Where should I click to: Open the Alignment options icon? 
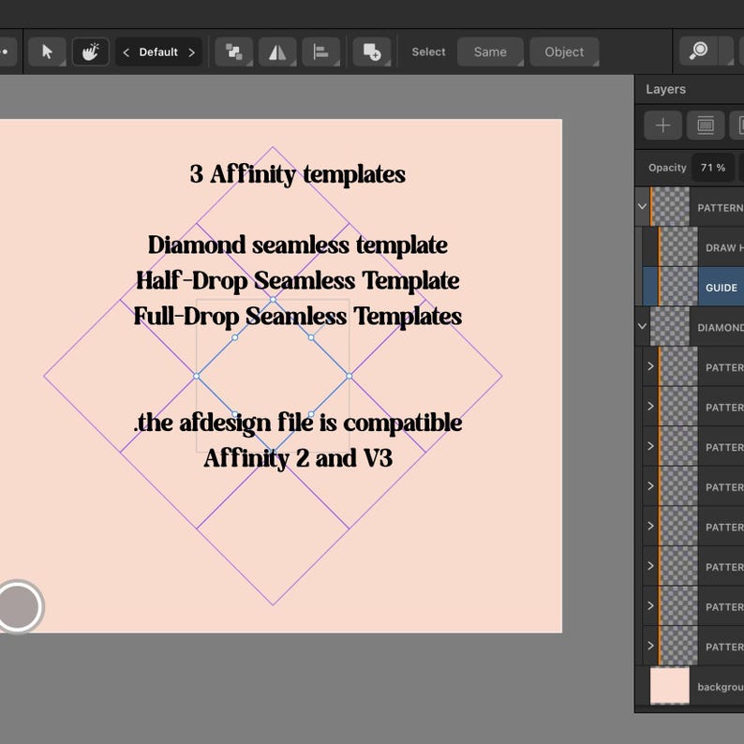pyautogui.click(x=321, y=52)
